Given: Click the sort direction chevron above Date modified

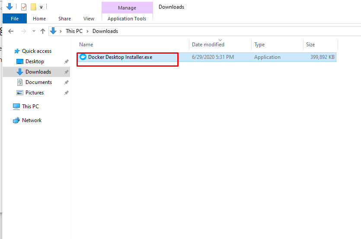Looking at the screenshot, I should click(220, 40).
